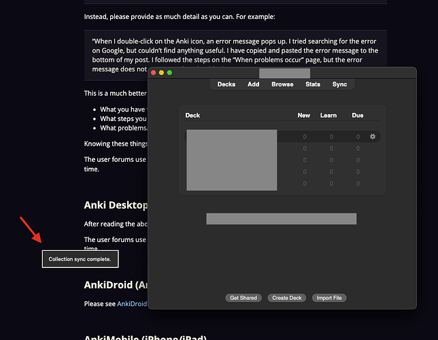
Task: Click the New column header
Action: pos(303,116)
